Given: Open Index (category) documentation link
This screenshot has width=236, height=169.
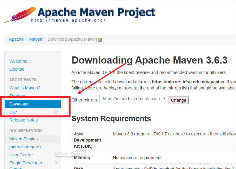Looking at the screenshot, I should pyautogui.click(x=25, y=147).
